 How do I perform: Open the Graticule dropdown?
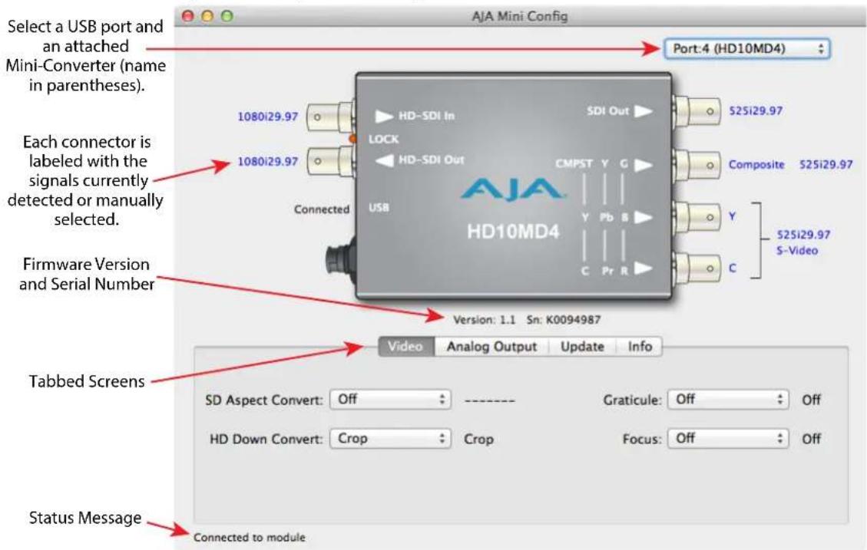pyautogui.click(x=728, y=399)
